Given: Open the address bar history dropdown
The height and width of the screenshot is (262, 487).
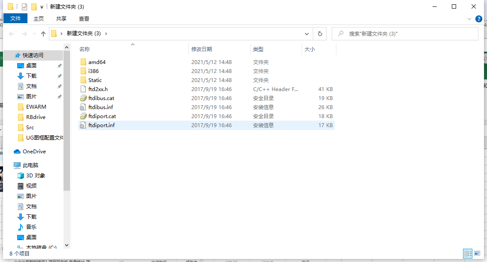Looking at the screenshot, I should click(x=306, y=34).
